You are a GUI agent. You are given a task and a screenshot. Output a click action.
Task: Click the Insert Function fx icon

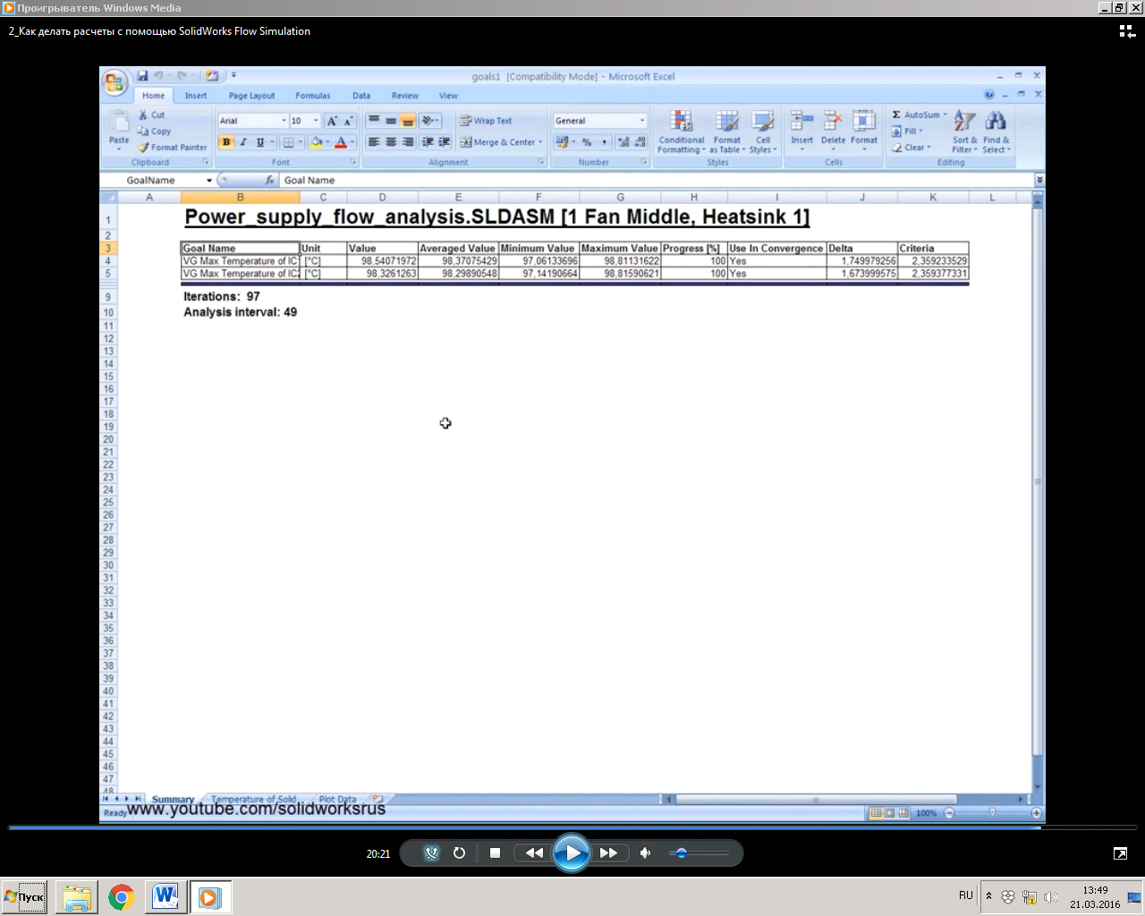point(269,181)
